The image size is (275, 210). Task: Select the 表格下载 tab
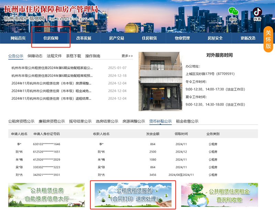point(73,56)
